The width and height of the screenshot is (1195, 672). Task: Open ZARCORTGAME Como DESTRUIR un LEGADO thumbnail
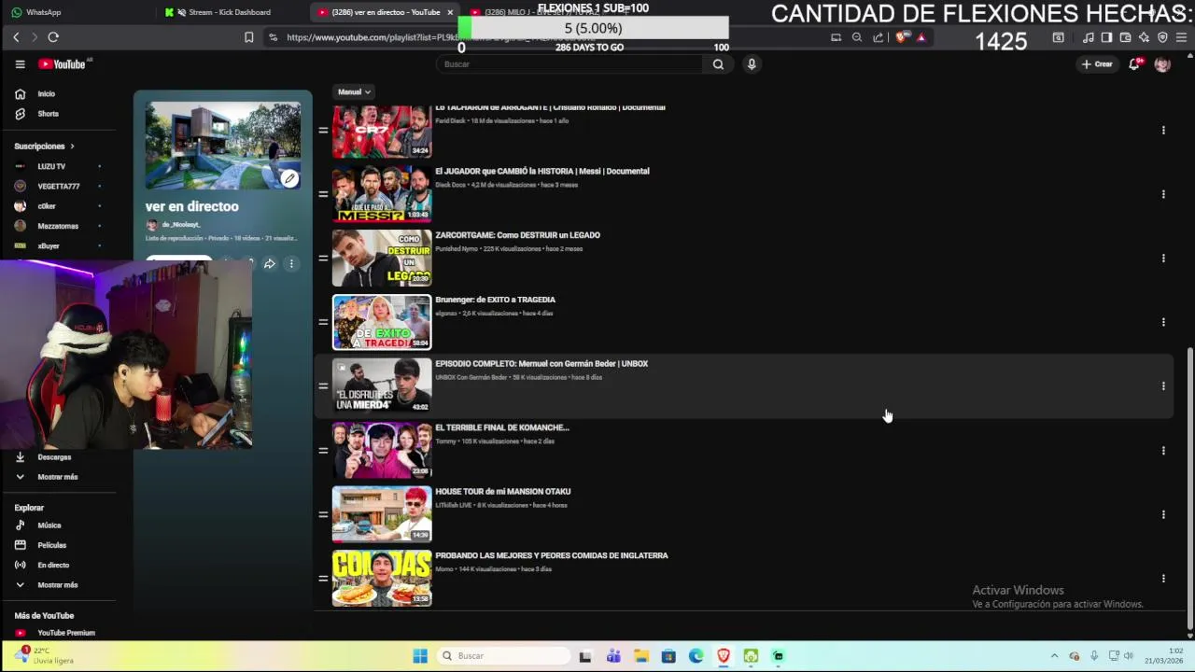[382, 259]
